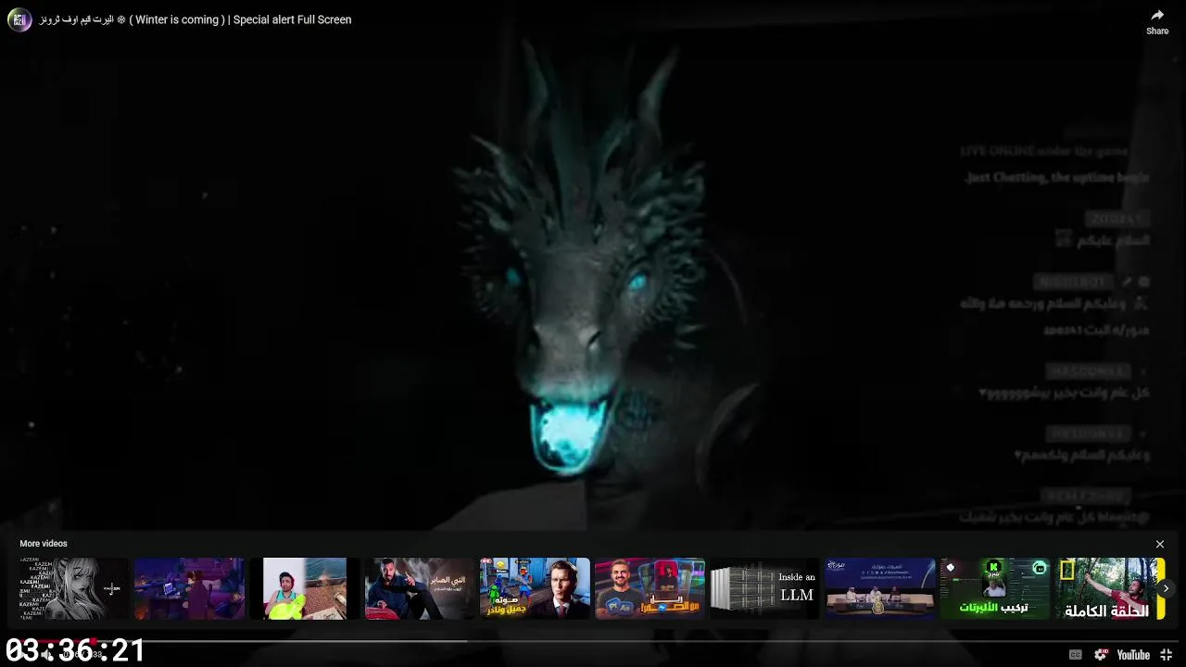This screenshot has width=1186, height=667.
Task: Open the player settings gear
Action: click(1101, 654)
